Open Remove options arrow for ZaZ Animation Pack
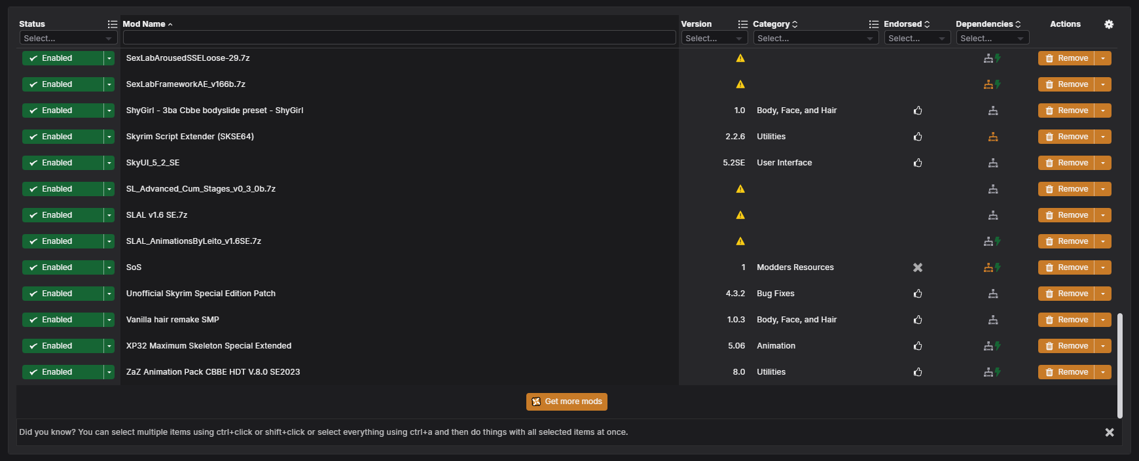The height and width of the screenshot is (461, 1139). pos(1103,372)
